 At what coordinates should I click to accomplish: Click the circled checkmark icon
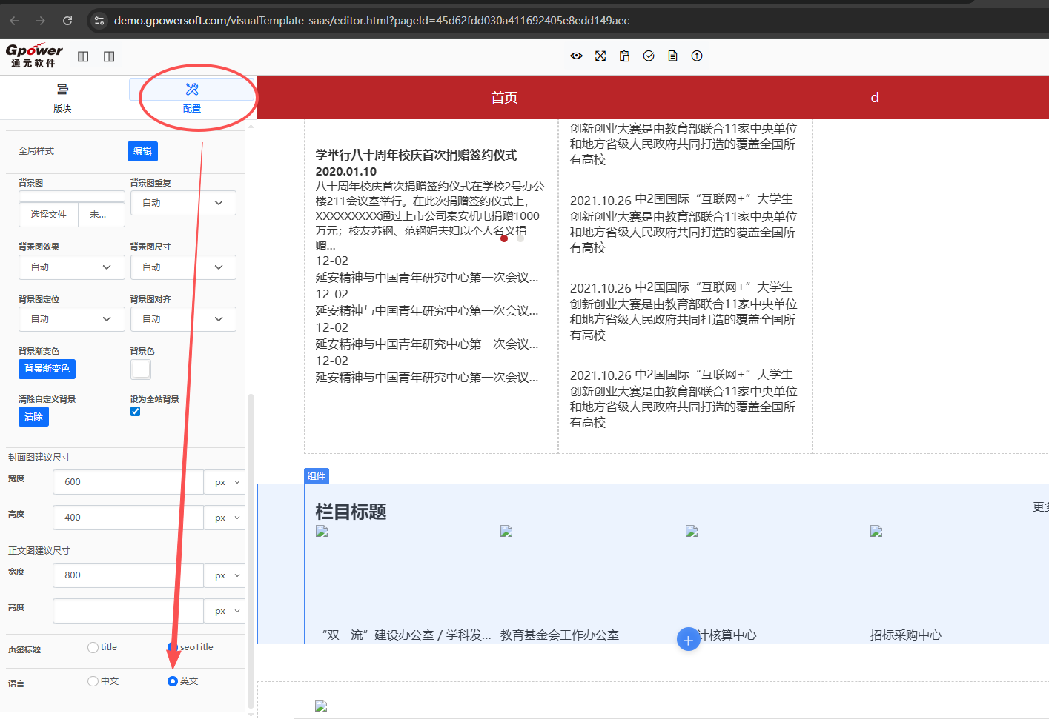(x=649, y=56)
